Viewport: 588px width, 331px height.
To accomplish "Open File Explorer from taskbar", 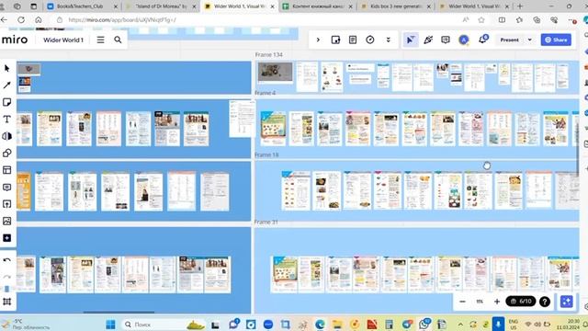I will (337, 325).
